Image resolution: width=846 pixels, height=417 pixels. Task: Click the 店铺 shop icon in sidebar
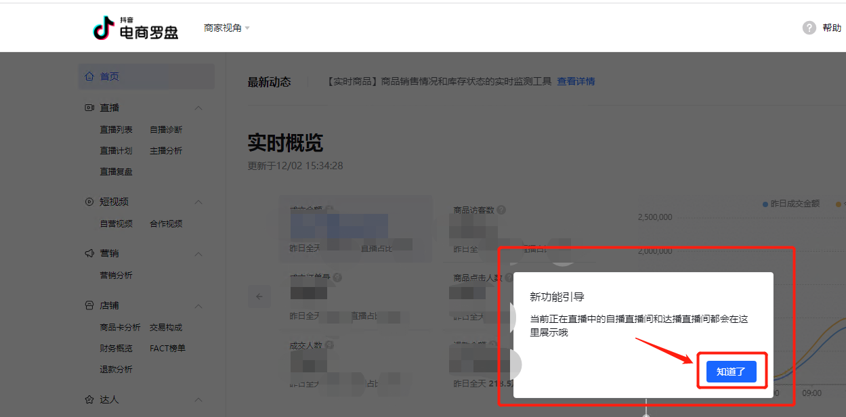tap(89, 305)
